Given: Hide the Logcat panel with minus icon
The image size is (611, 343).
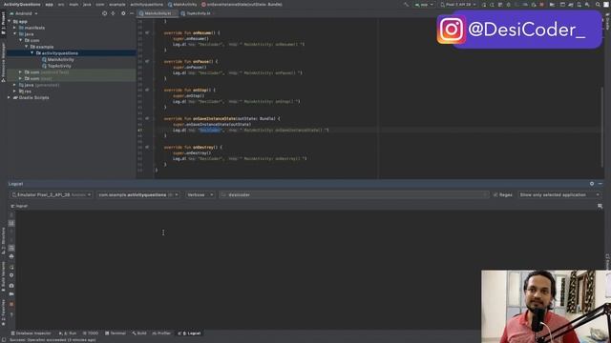Looking at the screenshot, I should (600, 184).
